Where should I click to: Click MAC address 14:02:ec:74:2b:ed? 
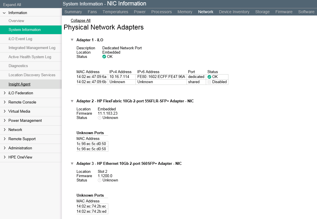[x=91, y=211]
